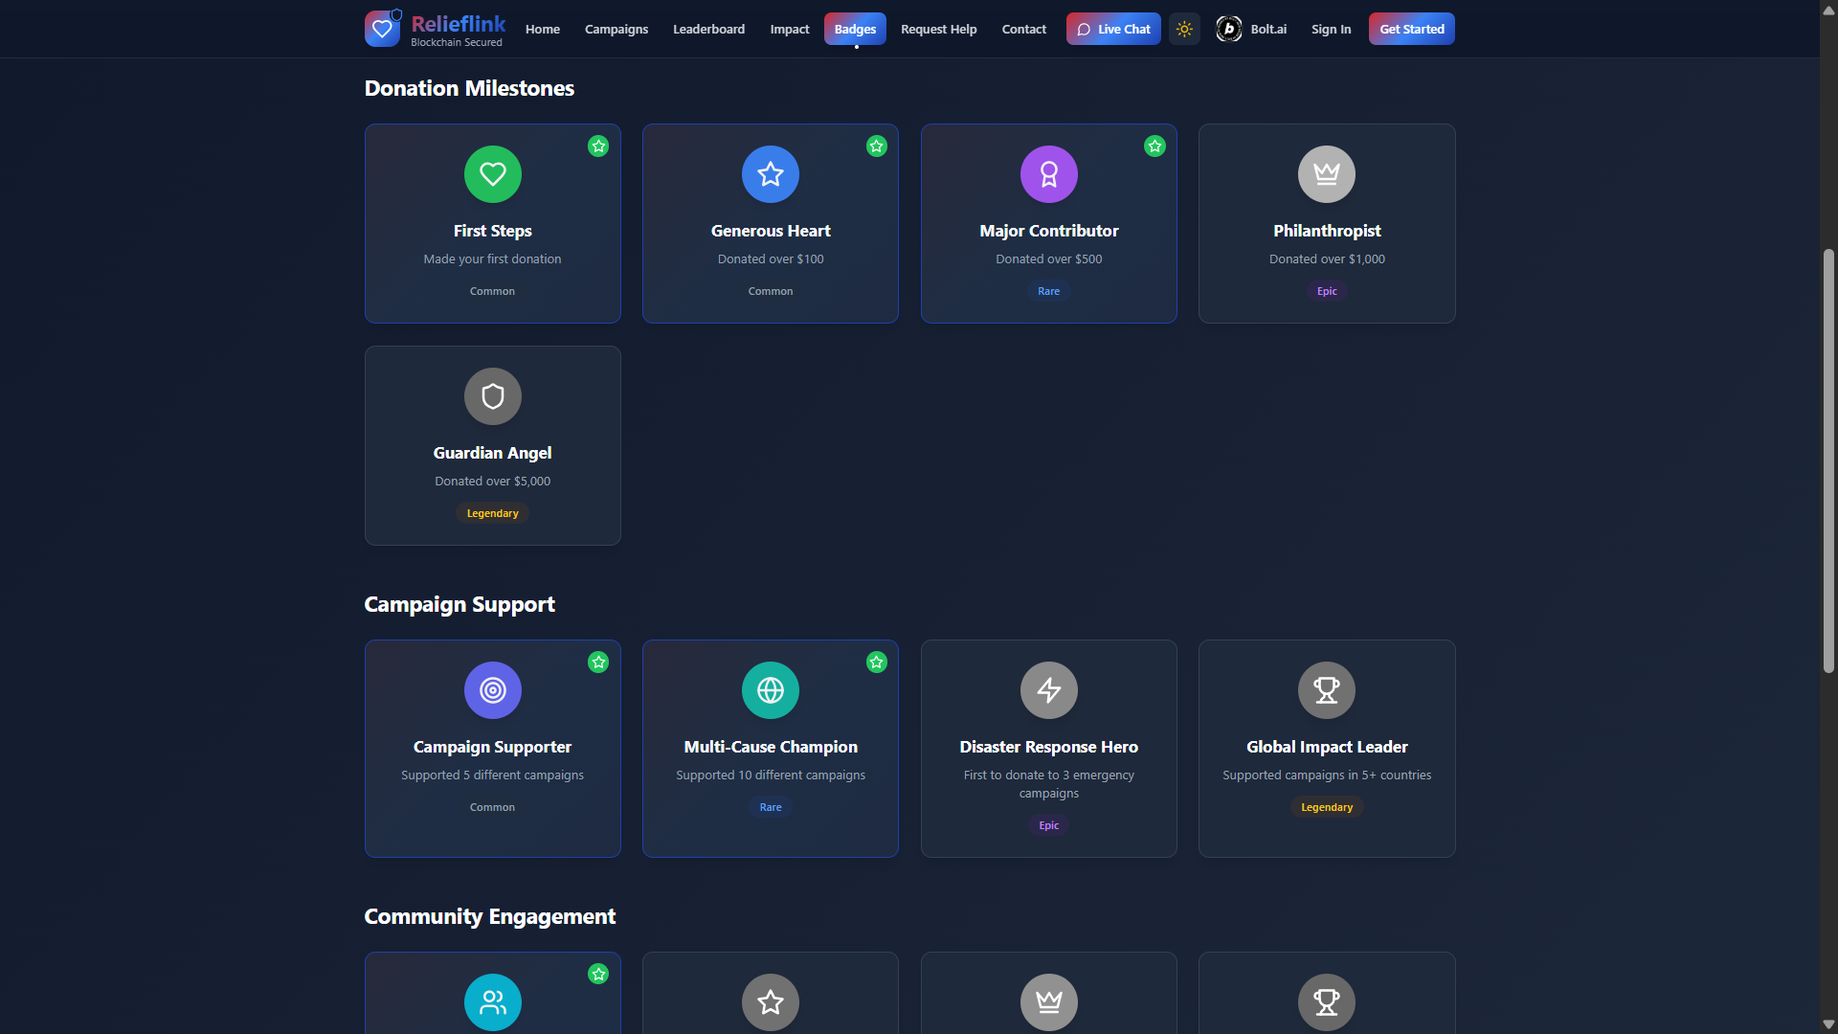Click the Legendary tag on Guardian Angel
Screen dimensions: 1838x1034
tap(492, 513)
